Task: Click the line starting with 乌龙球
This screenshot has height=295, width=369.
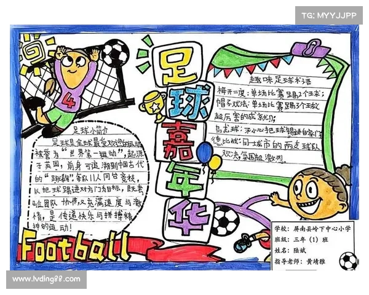Action: pos(269,132)
